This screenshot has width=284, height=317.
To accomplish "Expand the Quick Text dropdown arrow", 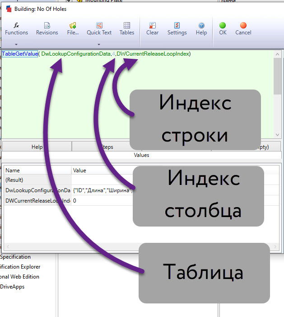I will tap(99, 44).
